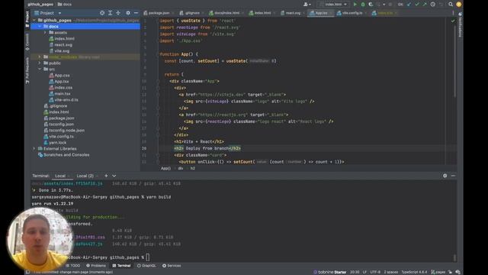488x275 pixels.
Task: Open the Problems tool window
Action: pos(96,266)
